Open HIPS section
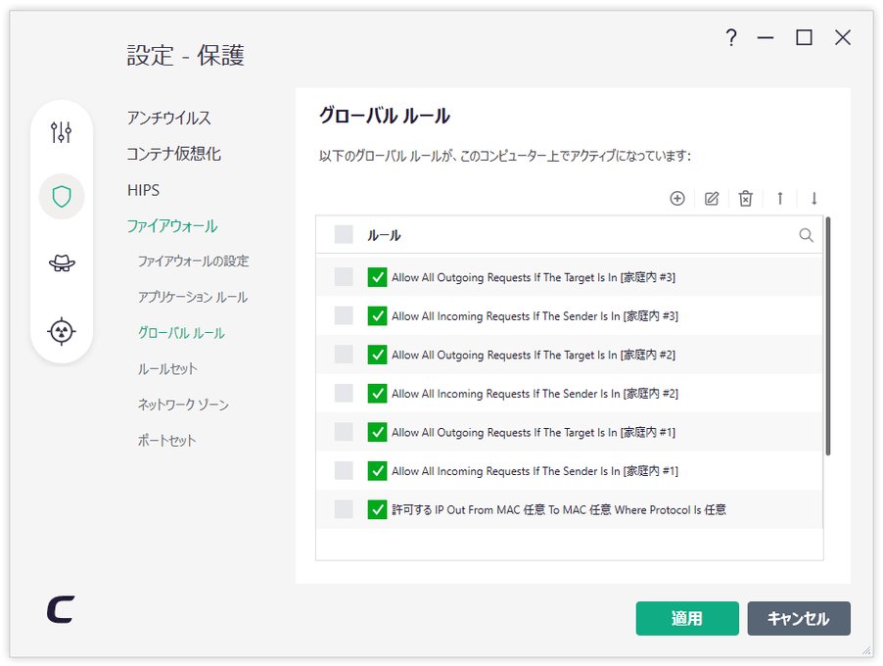This screenshot has height=666, width=883. [144, 190]
